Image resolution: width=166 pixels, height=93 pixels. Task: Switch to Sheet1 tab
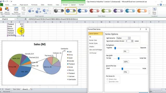[x=8, y=89]
